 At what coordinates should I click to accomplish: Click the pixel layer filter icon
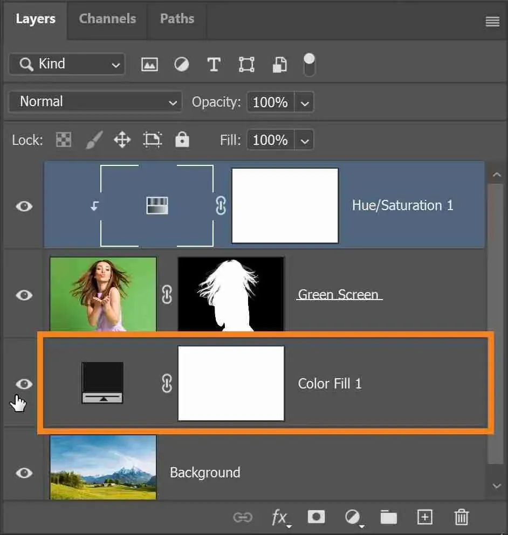coord(149,65)
